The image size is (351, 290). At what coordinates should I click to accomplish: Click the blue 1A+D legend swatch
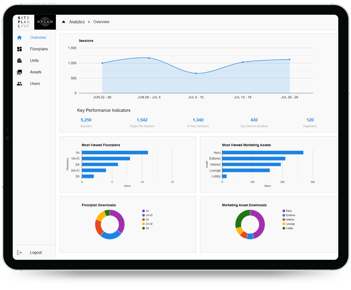pos(143,215)
